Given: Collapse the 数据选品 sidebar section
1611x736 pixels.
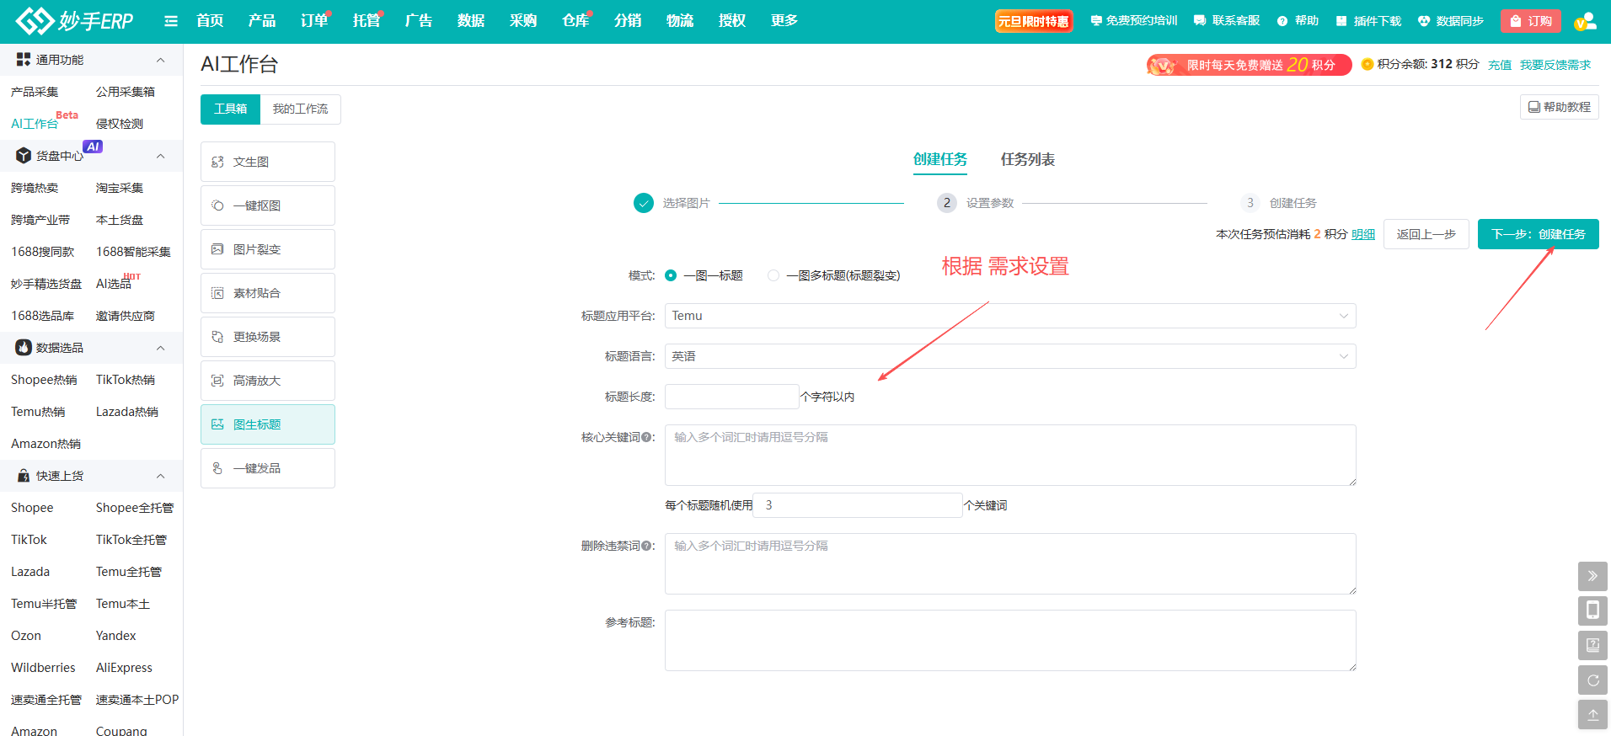Looking at the screenshot, I should 160,348.
